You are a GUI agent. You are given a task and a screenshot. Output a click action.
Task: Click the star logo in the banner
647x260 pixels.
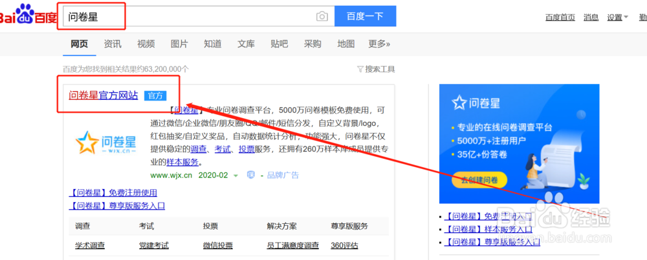coord(459,103)
